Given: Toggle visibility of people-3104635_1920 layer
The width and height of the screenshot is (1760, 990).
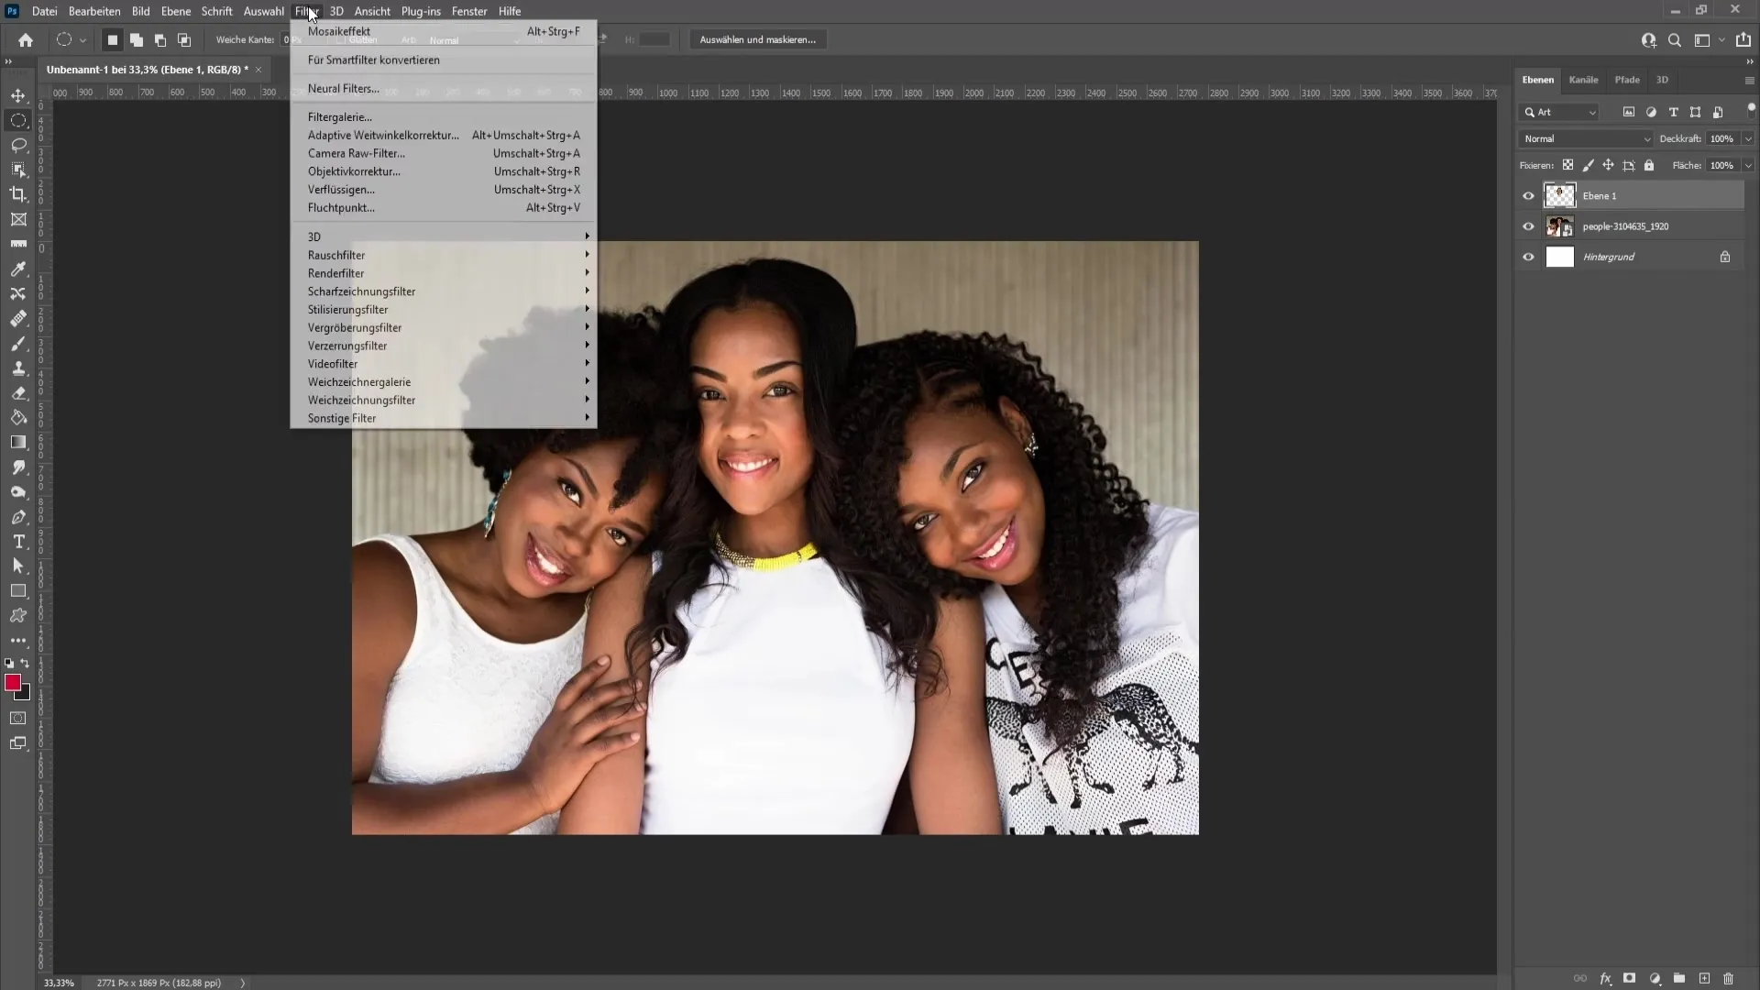Looking at the screenshot, I should click(1528, 226).
